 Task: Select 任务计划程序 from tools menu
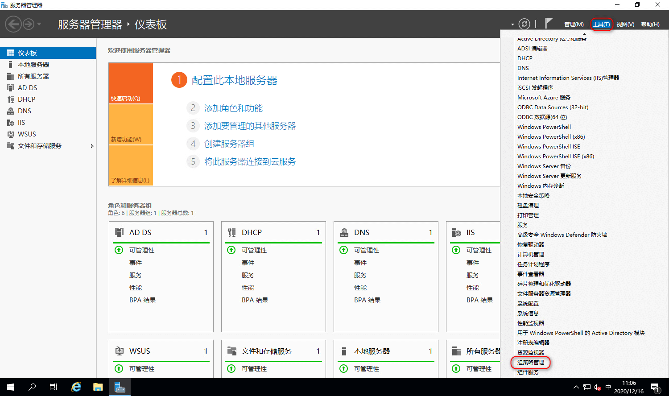pyautogui.click(x=533, y=264)
